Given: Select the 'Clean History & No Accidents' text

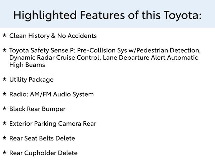Looking at the screenshot, I should pos(53,36).
